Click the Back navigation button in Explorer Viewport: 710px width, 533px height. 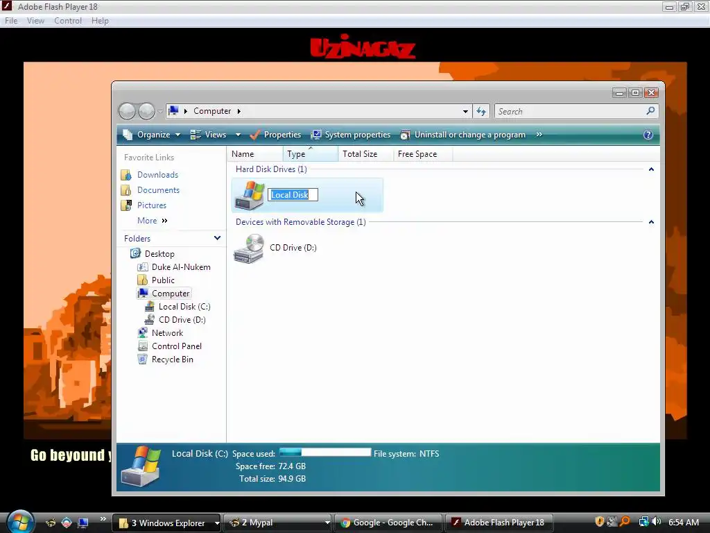(128, 111)
